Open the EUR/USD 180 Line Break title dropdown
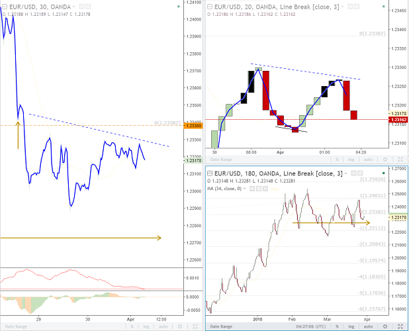 [346, 173]
